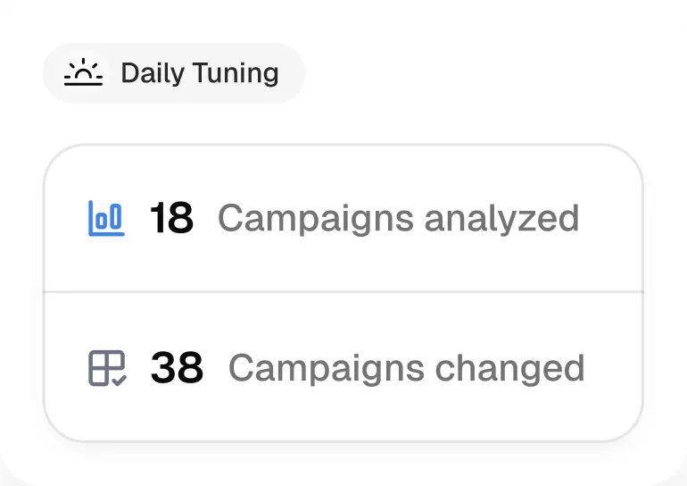Click the word analyzed in first row

click(502, 219)
